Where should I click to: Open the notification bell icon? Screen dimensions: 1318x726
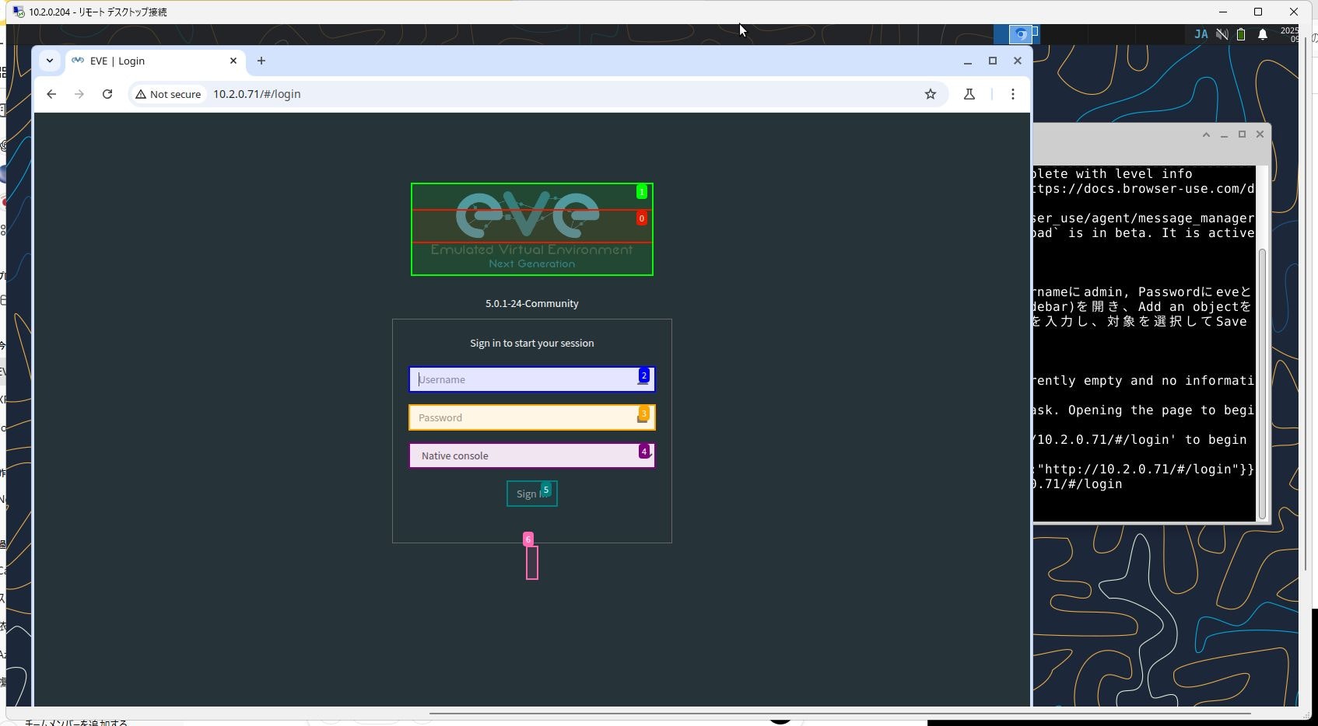point(1263,34)
